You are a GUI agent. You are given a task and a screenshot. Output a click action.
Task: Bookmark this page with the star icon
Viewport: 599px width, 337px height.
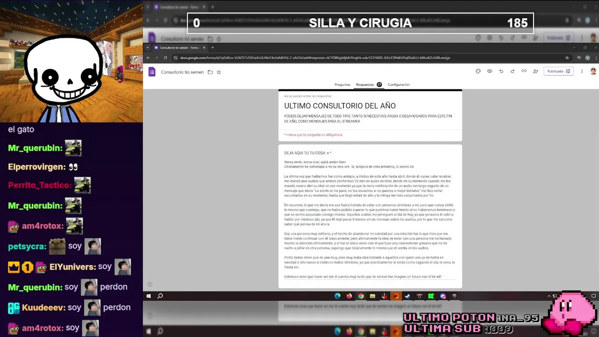point(567,58)
